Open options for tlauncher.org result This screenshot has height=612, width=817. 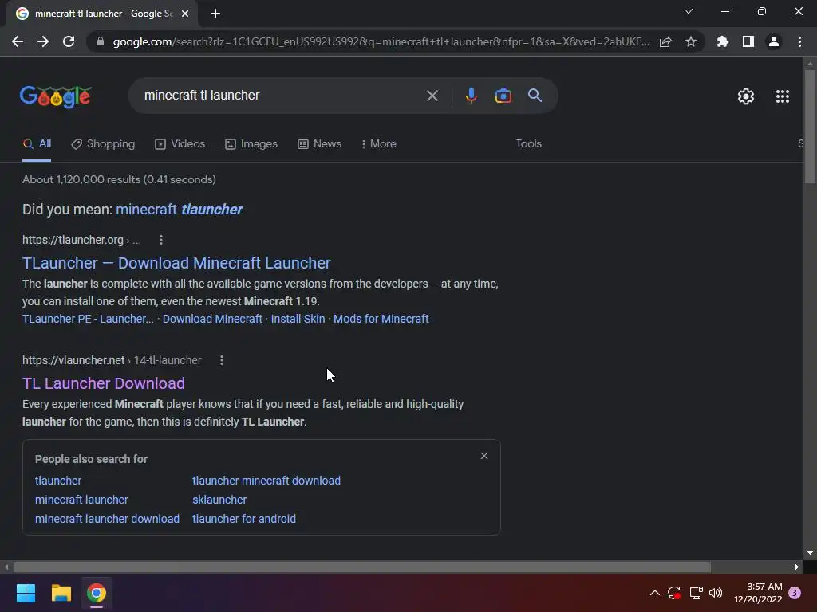[161, 240]
